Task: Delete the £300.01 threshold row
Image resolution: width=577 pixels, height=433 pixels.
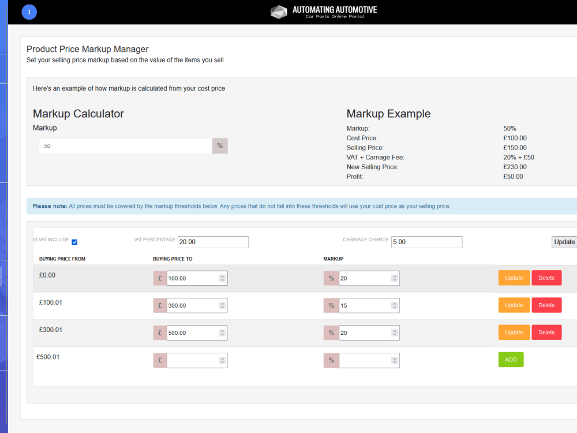Action: click(x=546, y=333)
